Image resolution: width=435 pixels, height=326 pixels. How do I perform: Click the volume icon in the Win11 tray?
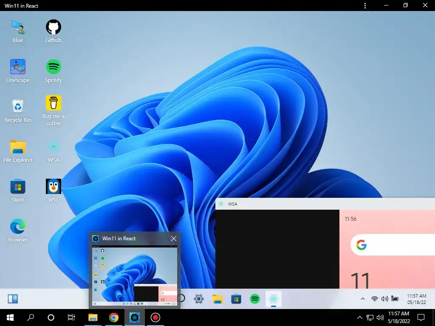pyautogui.click(x=385, y=299)
